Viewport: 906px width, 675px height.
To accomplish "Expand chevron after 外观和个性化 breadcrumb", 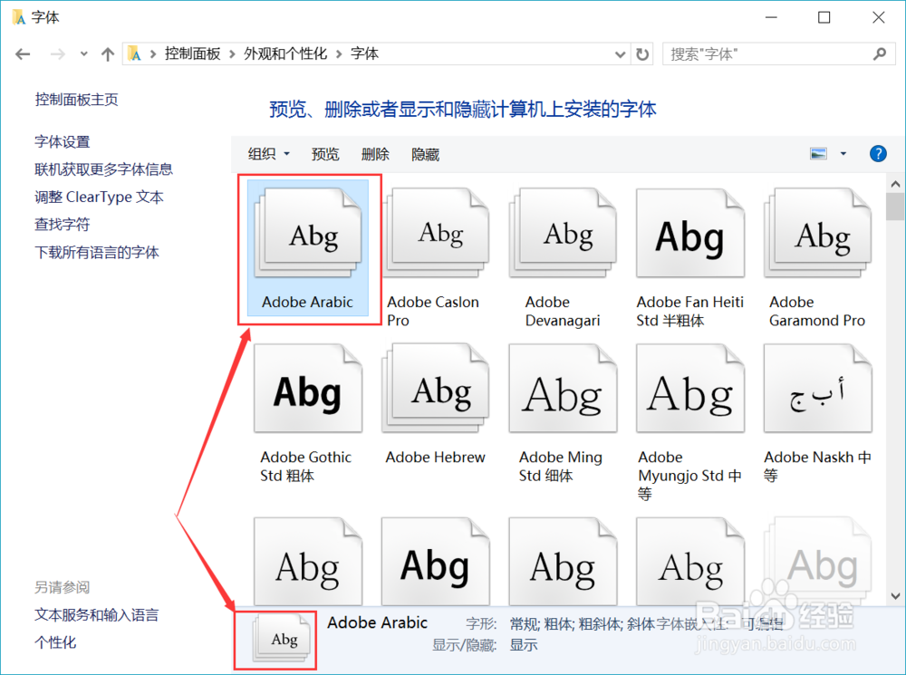I will [x=339, y=54].
